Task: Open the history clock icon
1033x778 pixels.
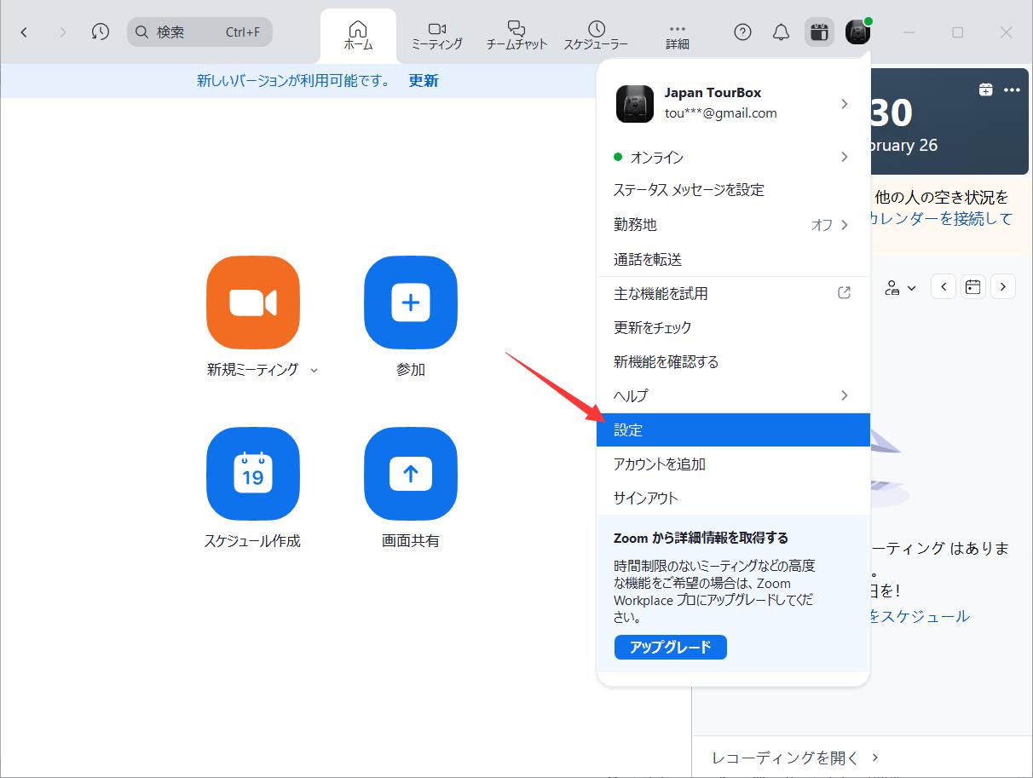Action: coord(100,32)
